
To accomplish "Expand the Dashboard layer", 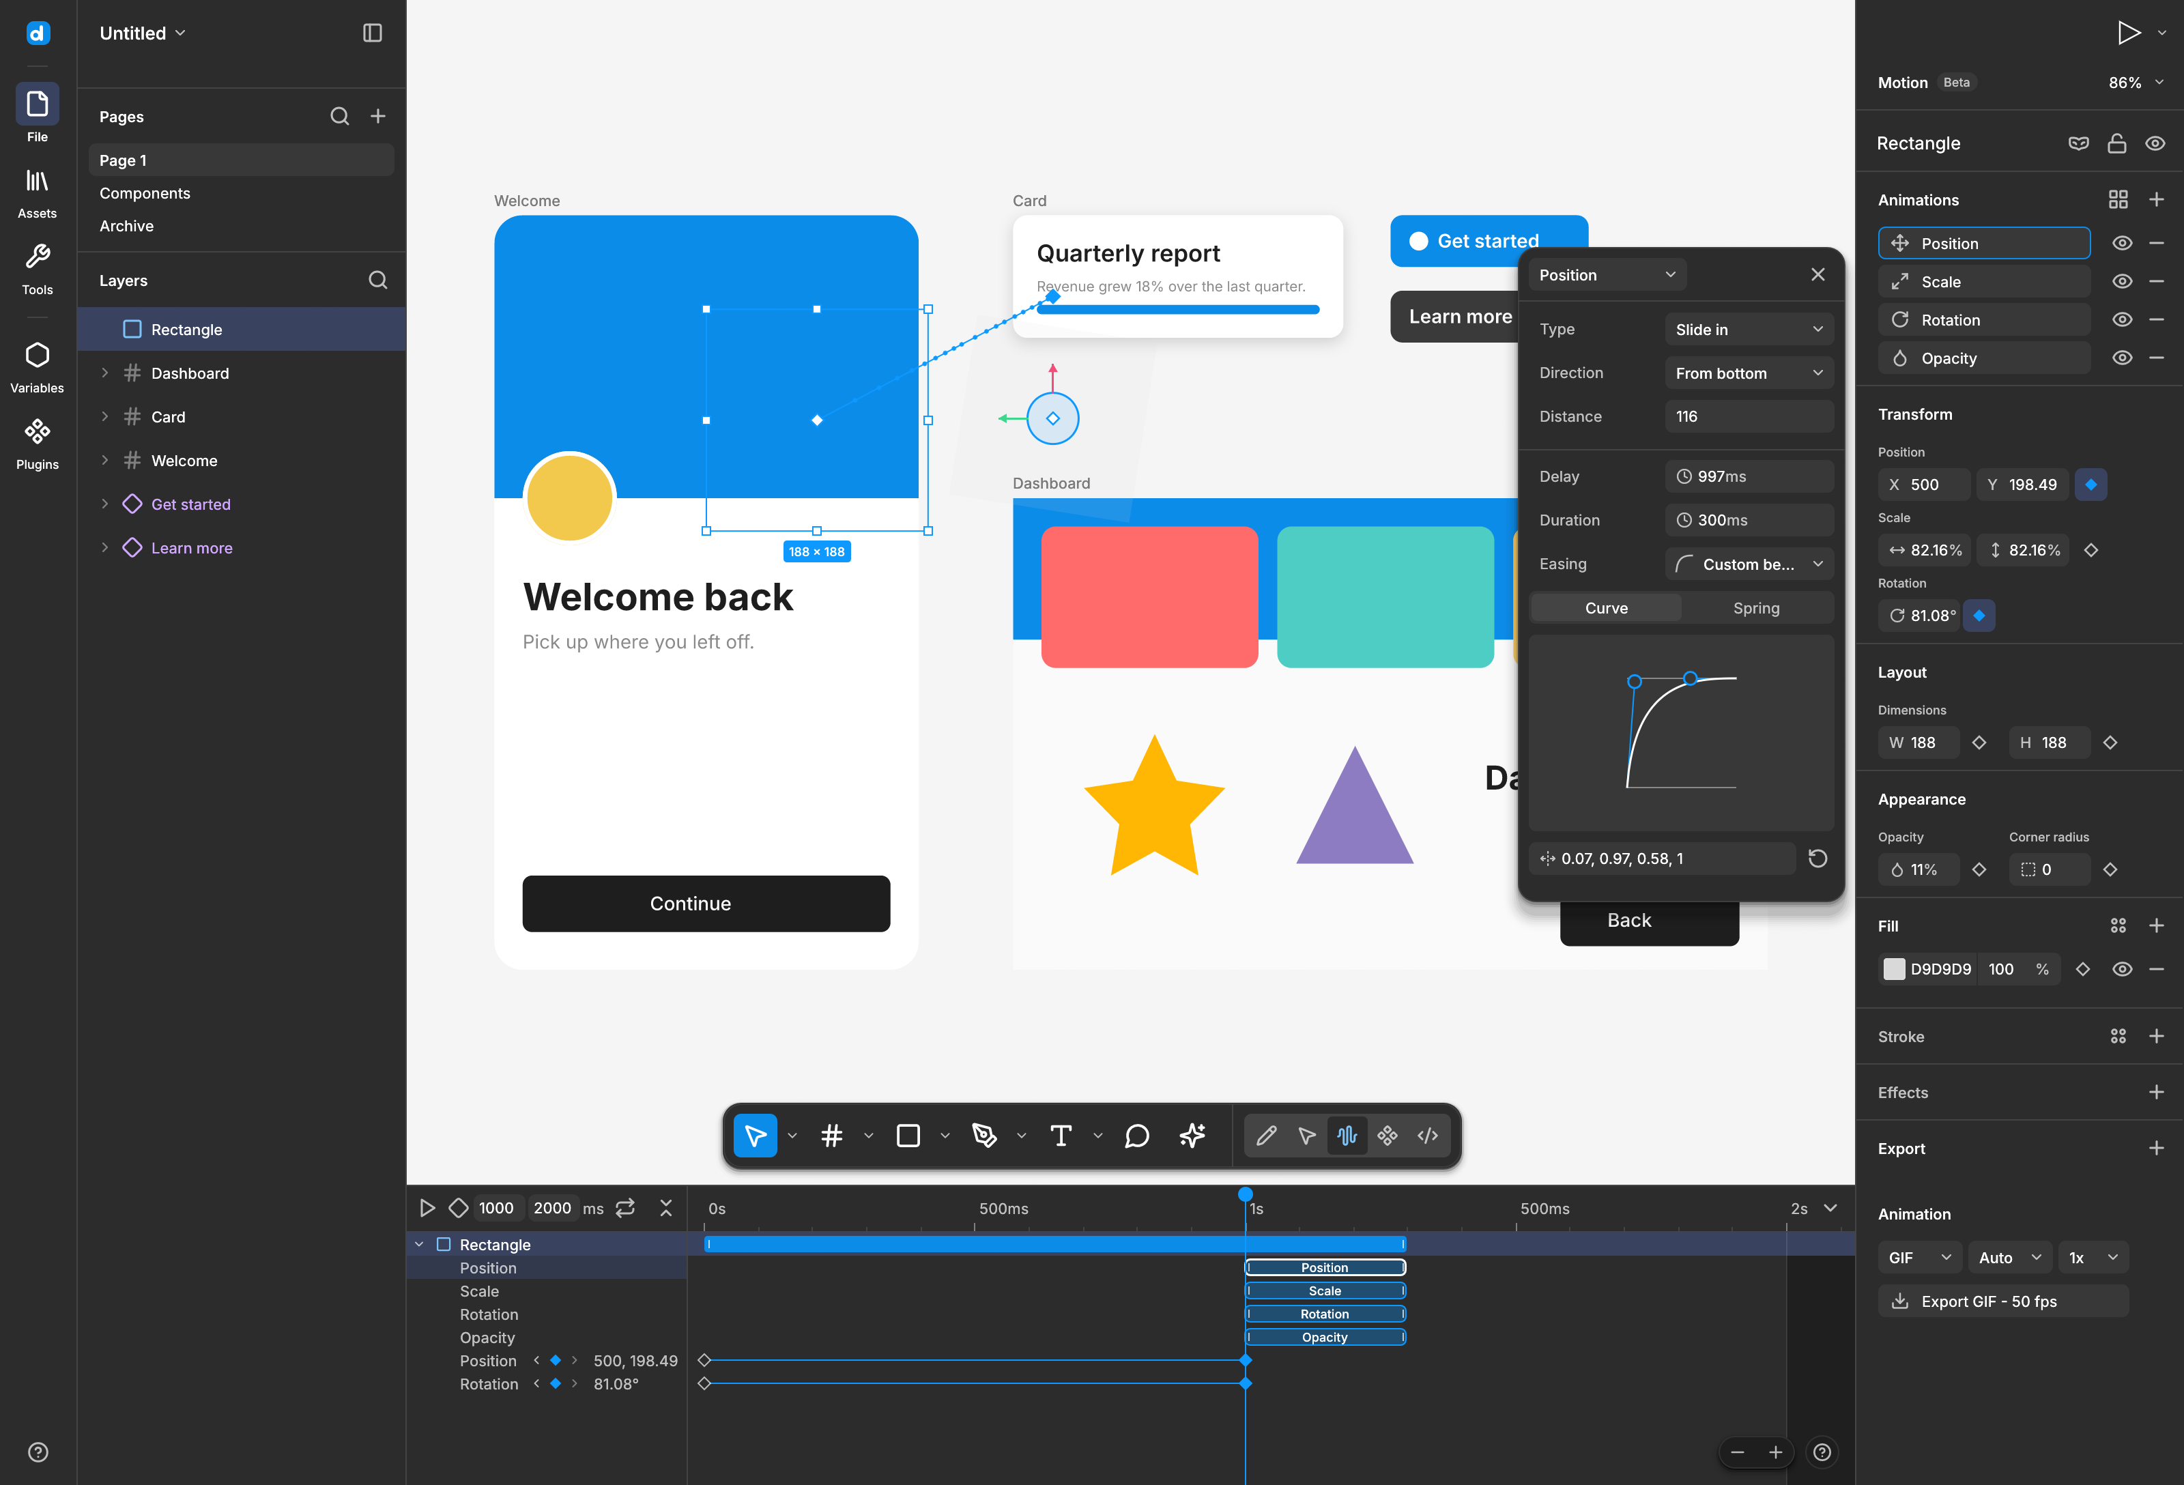I will 104,373.
